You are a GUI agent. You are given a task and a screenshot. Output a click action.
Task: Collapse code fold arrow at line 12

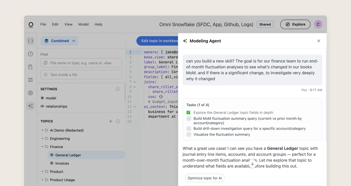point(135,106)
